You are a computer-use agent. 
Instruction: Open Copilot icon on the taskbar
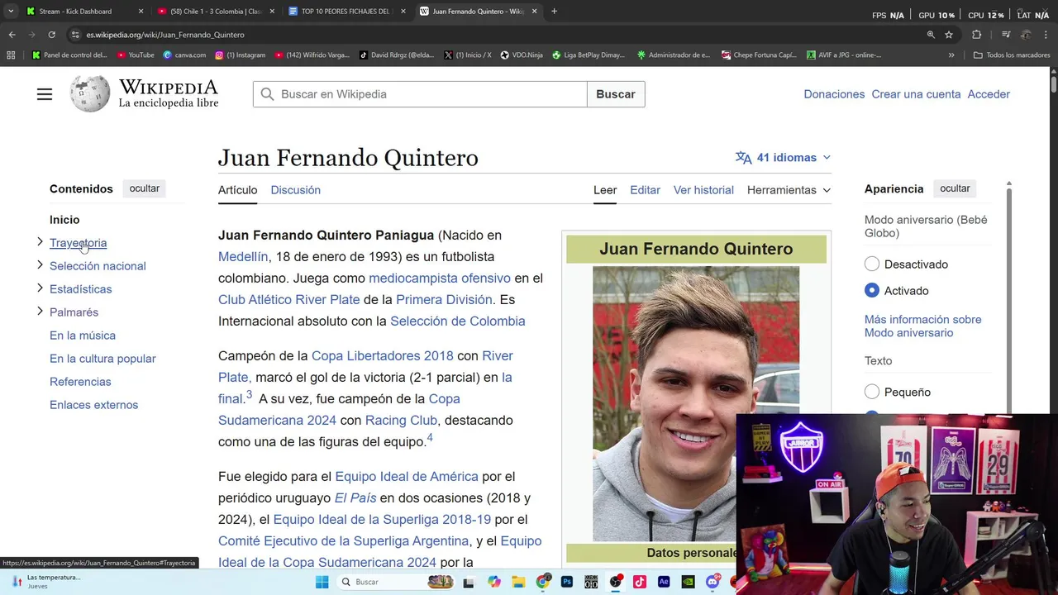[494, 582]
